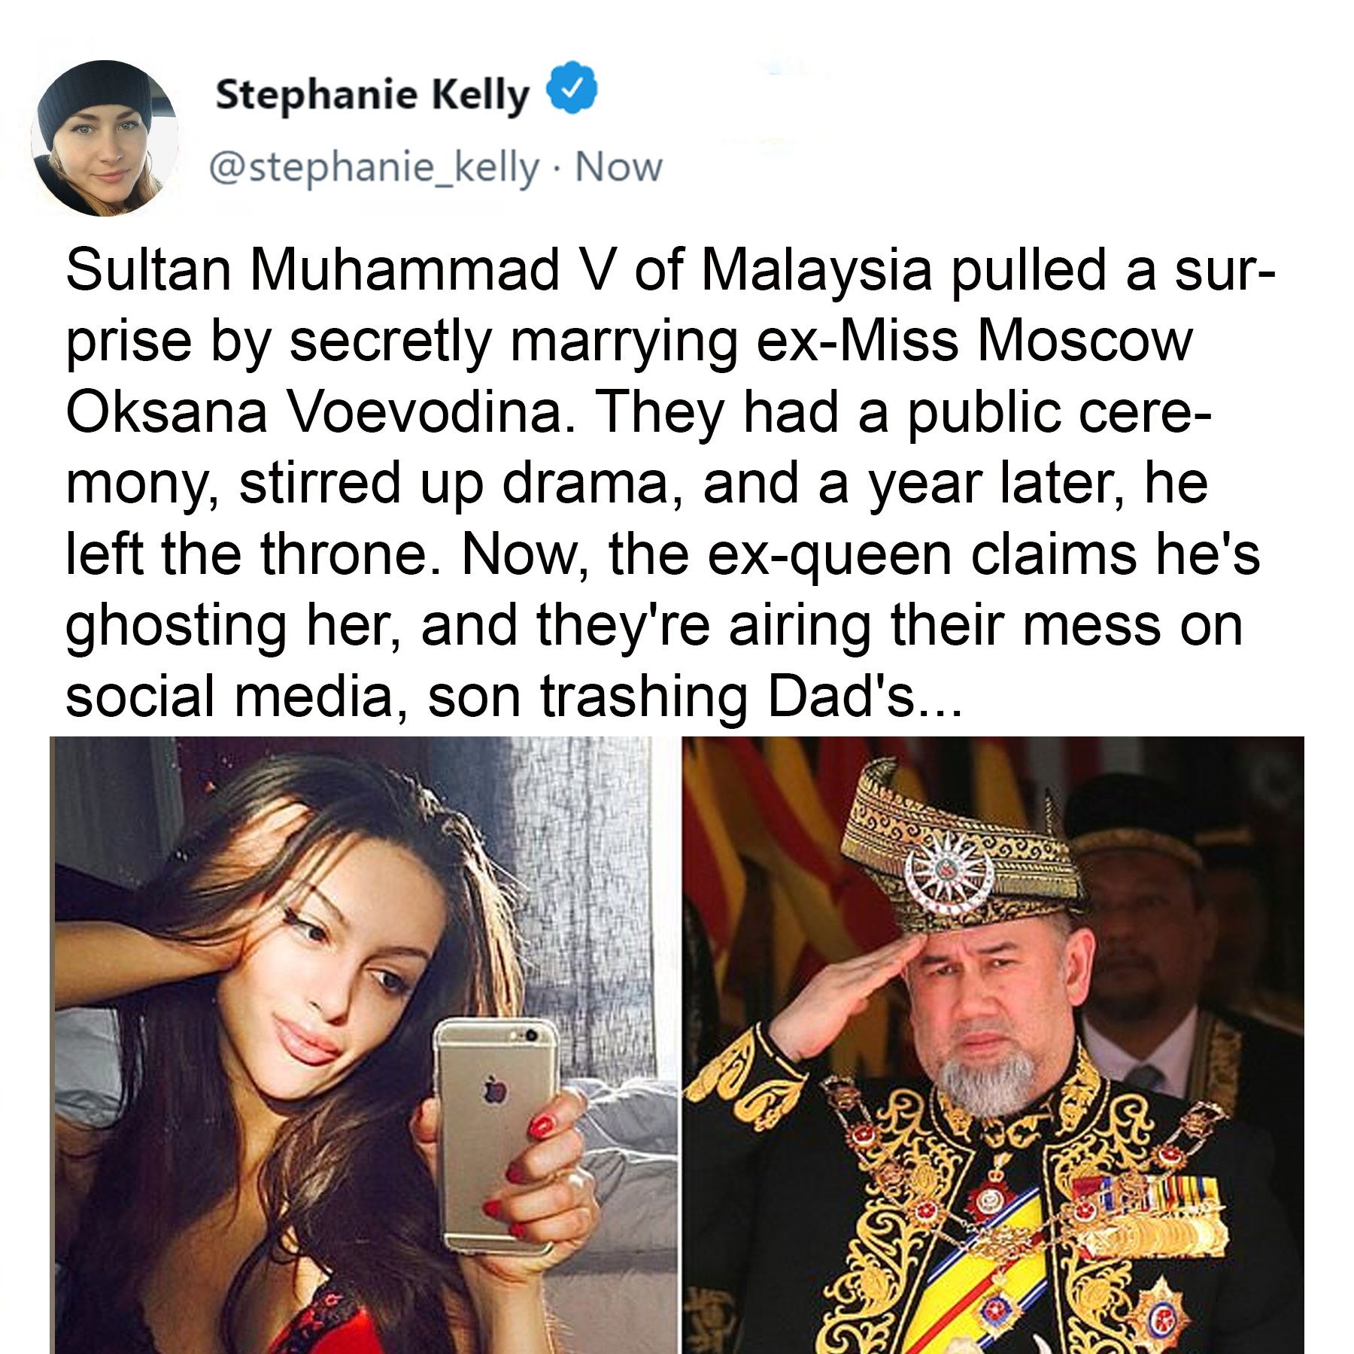This screenshot has height=1354, width=1354.
Task: Open Stephanie Kelly's profile picture
Action: coord(105,138)
